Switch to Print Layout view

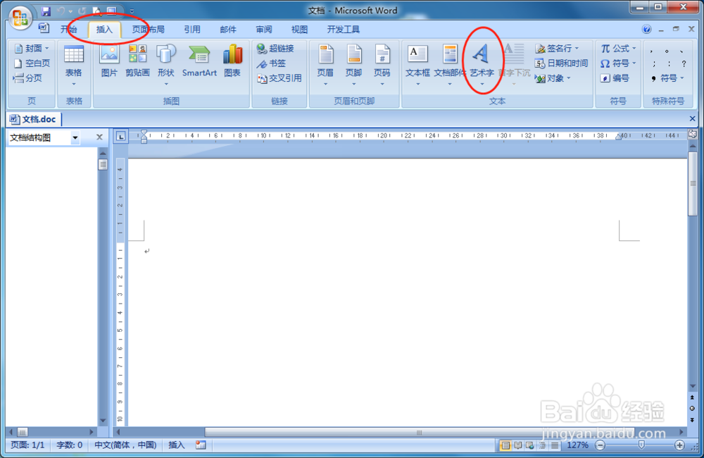click(505, 445)
